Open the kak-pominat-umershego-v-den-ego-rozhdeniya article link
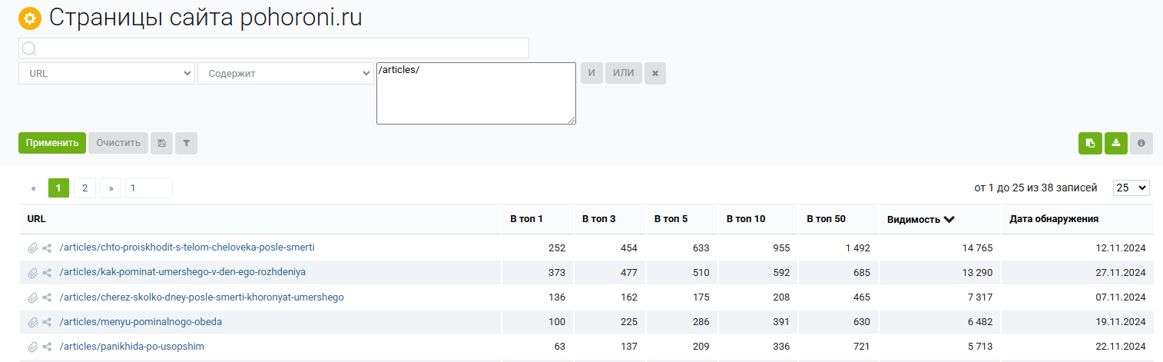The image size is (1163, 362). (182, 272)
